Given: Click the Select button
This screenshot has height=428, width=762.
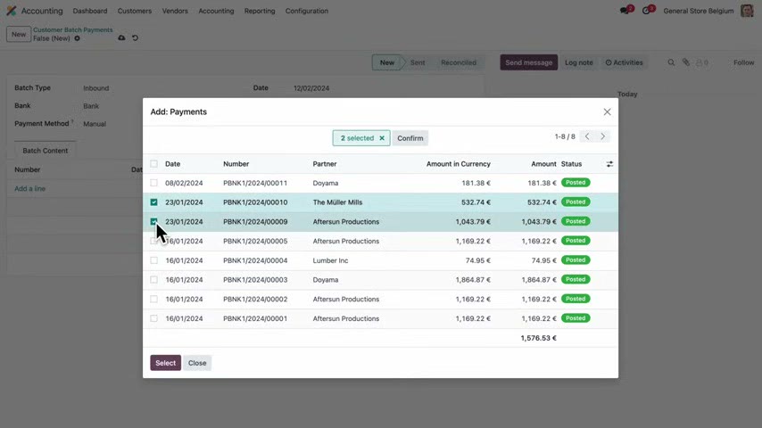Looking at the screenshot, I should 166,363.
